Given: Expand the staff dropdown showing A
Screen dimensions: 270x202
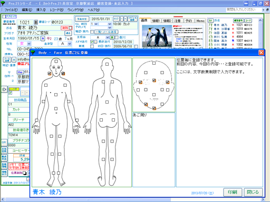Looking at the screenshot, I should pyautogui.click(x=108, y=37).
